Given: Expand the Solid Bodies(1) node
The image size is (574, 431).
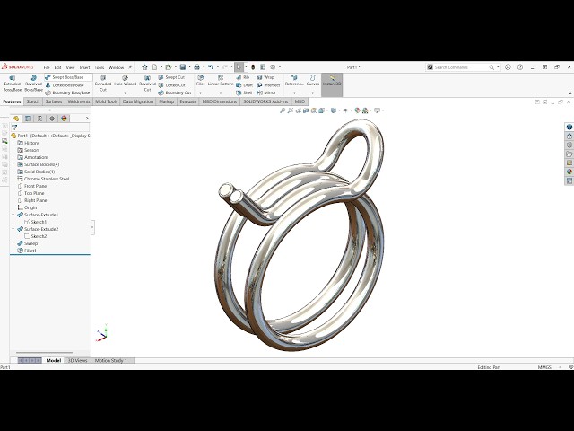Looking at the screenshot, I should click(13, 172).
